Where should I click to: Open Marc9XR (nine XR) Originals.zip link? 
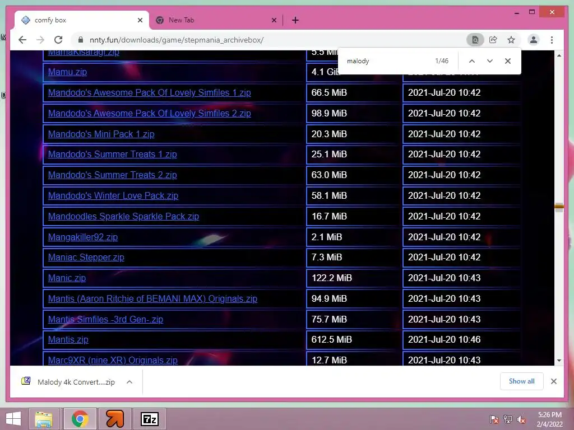113,360
